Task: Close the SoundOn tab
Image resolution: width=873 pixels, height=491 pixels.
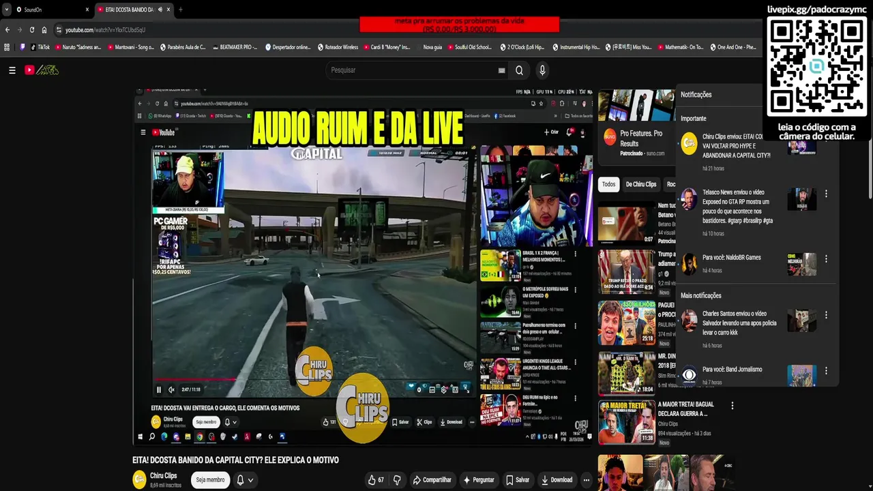Action: (x=87, y=10)
